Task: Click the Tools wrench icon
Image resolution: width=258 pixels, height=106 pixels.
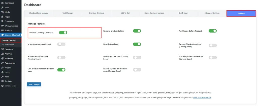Action: tap(2, 77)
